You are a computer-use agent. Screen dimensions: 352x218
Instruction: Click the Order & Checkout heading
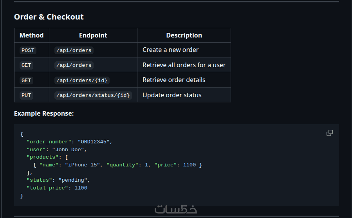49,17
